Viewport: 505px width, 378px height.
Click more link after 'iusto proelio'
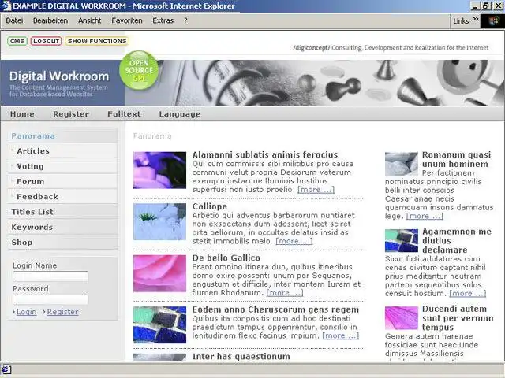click(x=316, y=190)
